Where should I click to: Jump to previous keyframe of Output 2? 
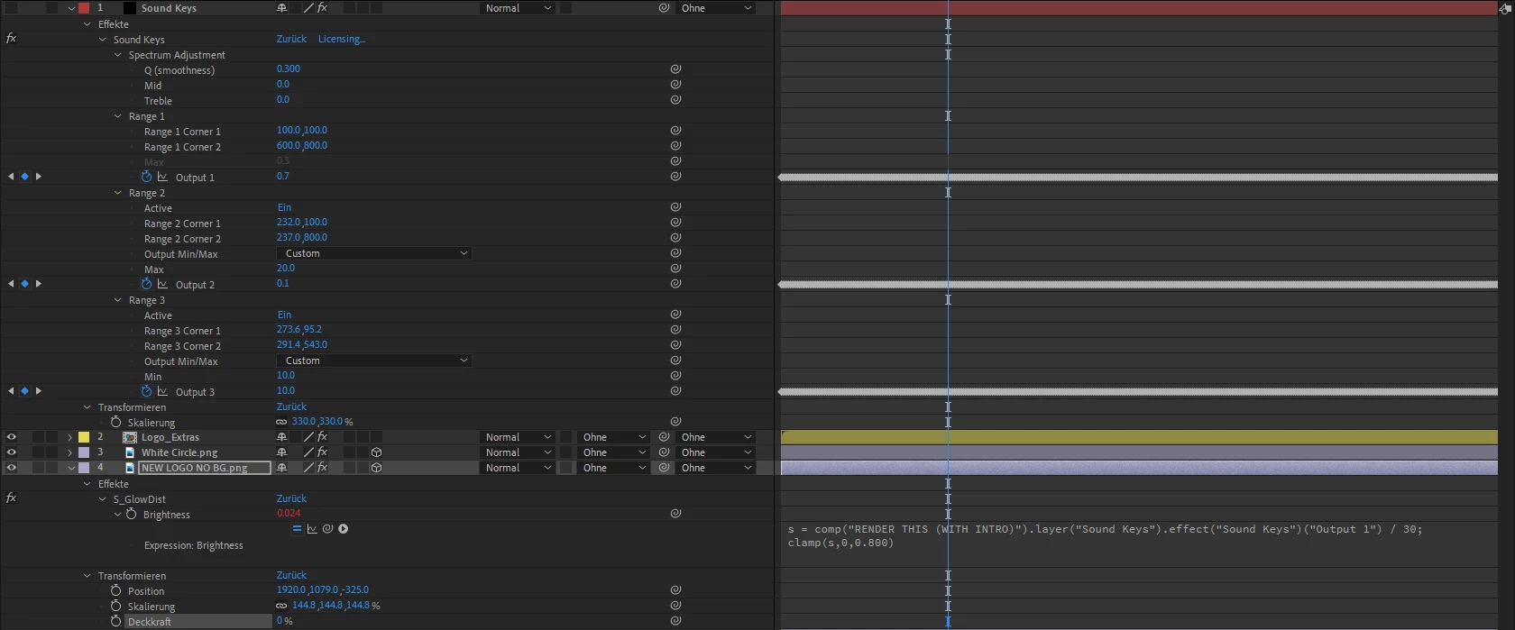(x=11, y=284)
